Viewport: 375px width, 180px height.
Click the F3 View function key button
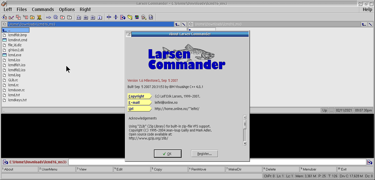(94, 169)
